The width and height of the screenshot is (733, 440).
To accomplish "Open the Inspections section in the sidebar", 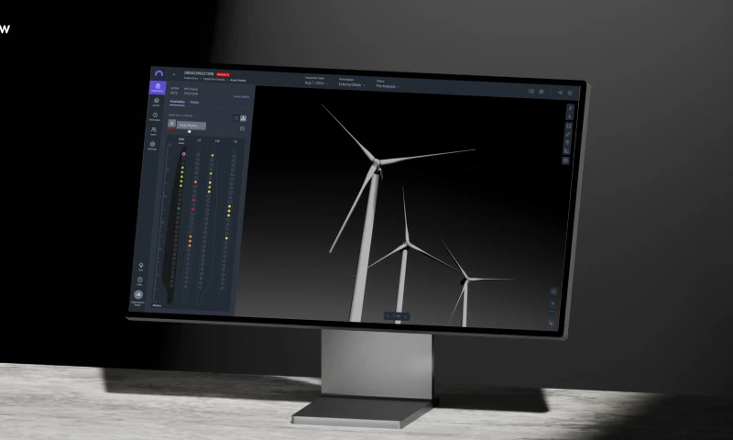I will pyautogui.click(x=158, y=87).
